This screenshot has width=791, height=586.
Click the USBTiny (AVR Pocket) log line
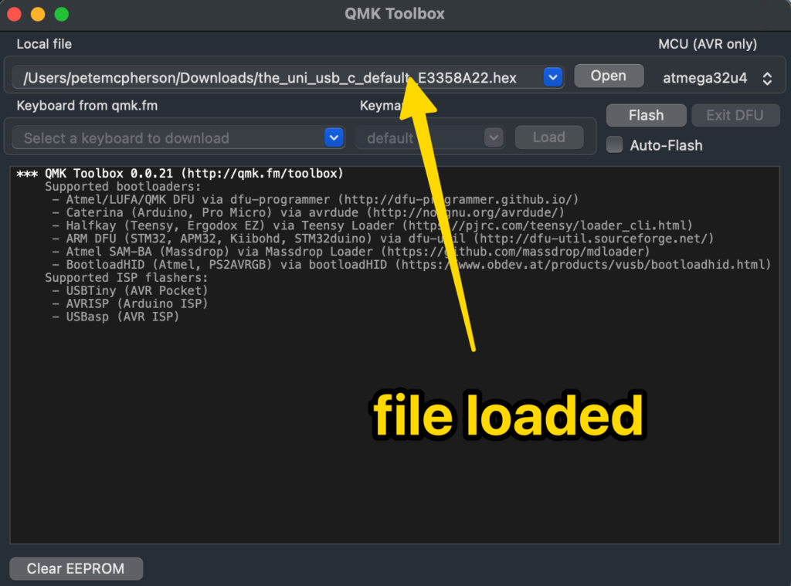(130, 291)
